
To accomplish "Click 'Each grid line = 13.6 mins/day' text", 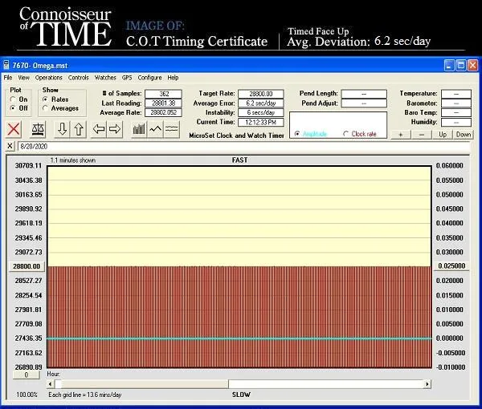I will 85,395.
